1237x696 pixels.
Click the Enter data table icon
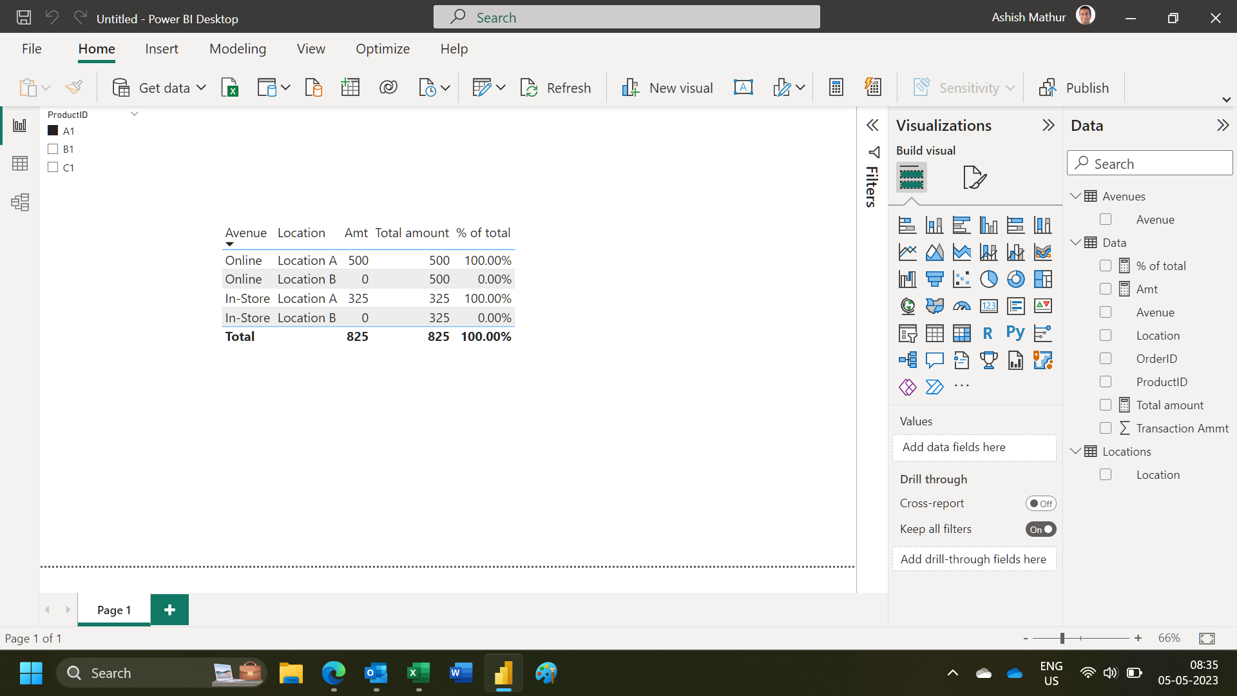coord(350,88)
